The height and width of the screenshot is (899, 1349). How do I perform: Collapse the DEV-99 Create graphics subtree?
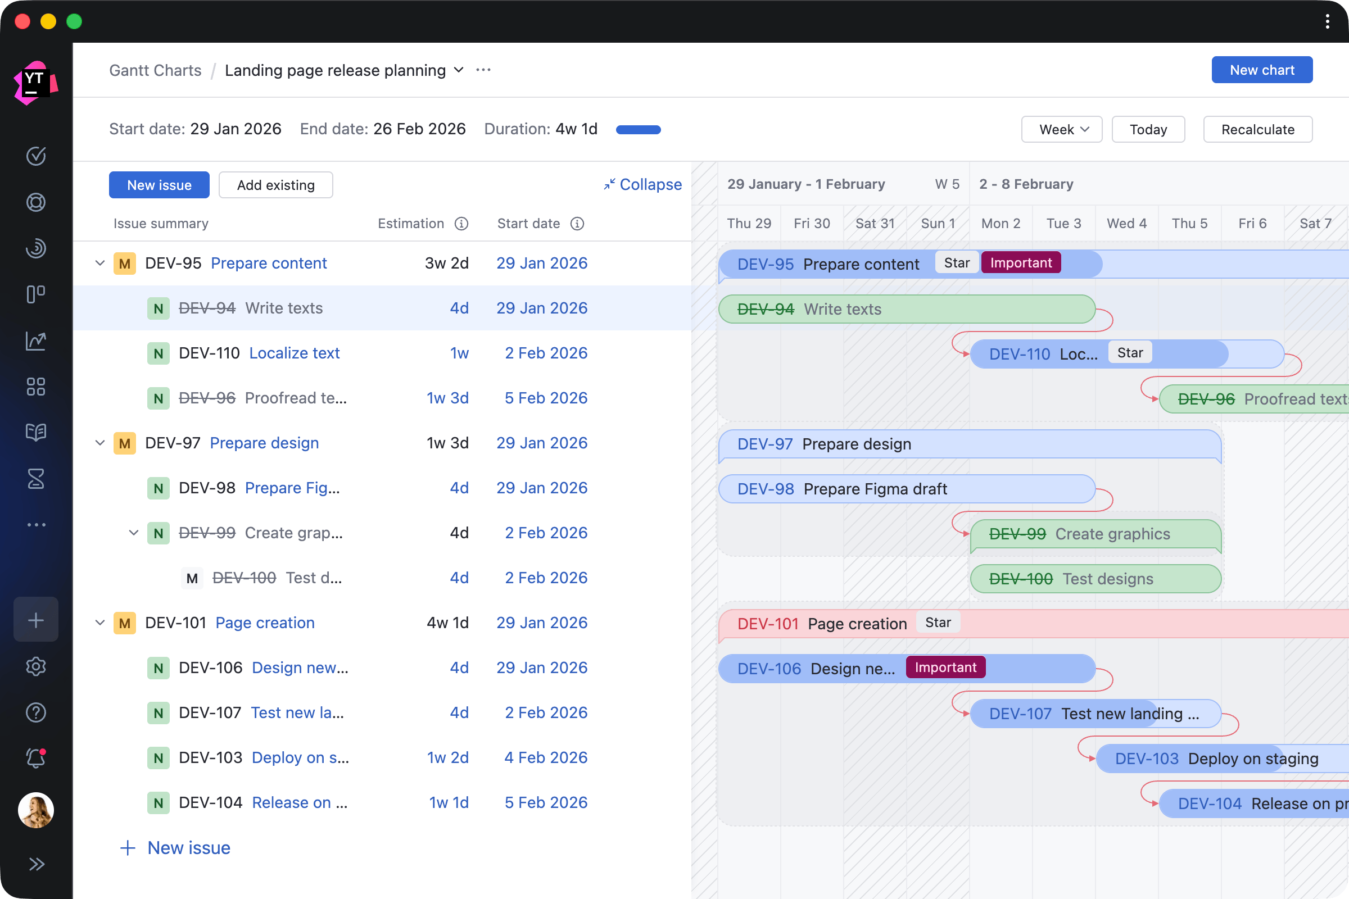tap(134, 533)
